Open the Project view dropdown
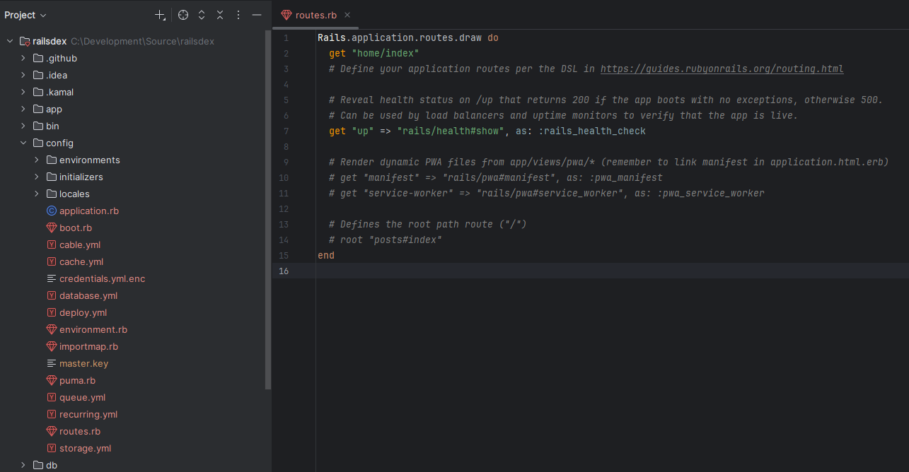Image resolution: width=909 pixels, height=472 pixels. (x=25, y=15)
